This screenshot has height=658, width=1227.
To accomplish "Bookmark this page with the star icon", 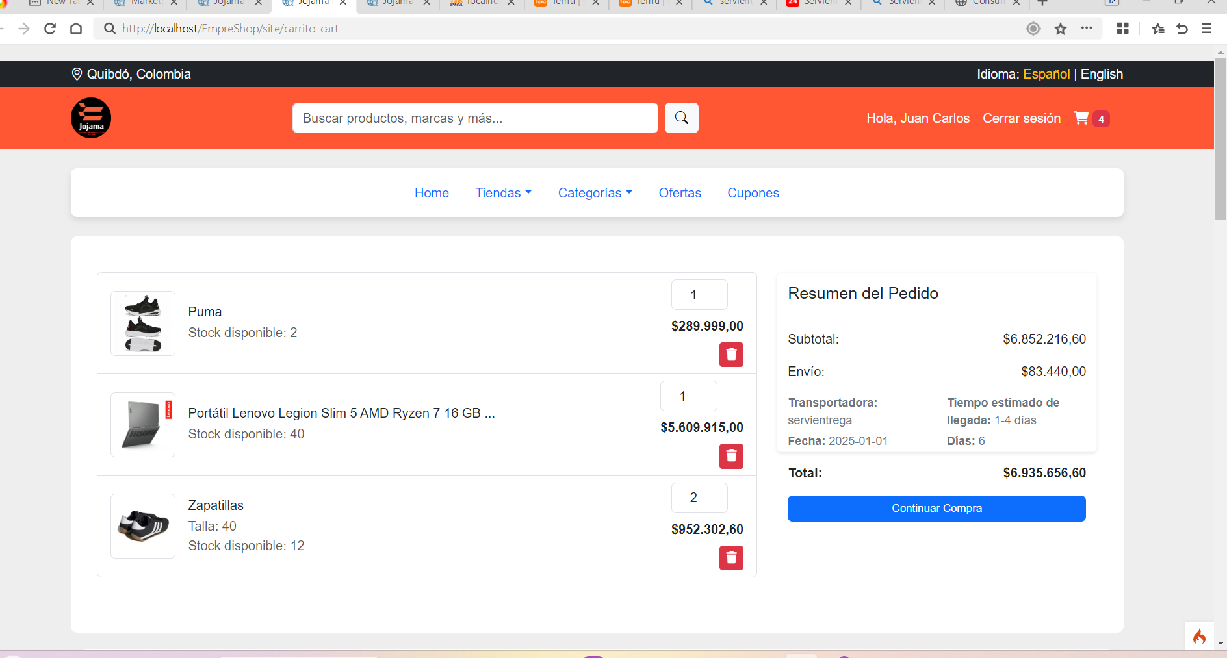I will pyautogui.click(x=1061, y=29).
